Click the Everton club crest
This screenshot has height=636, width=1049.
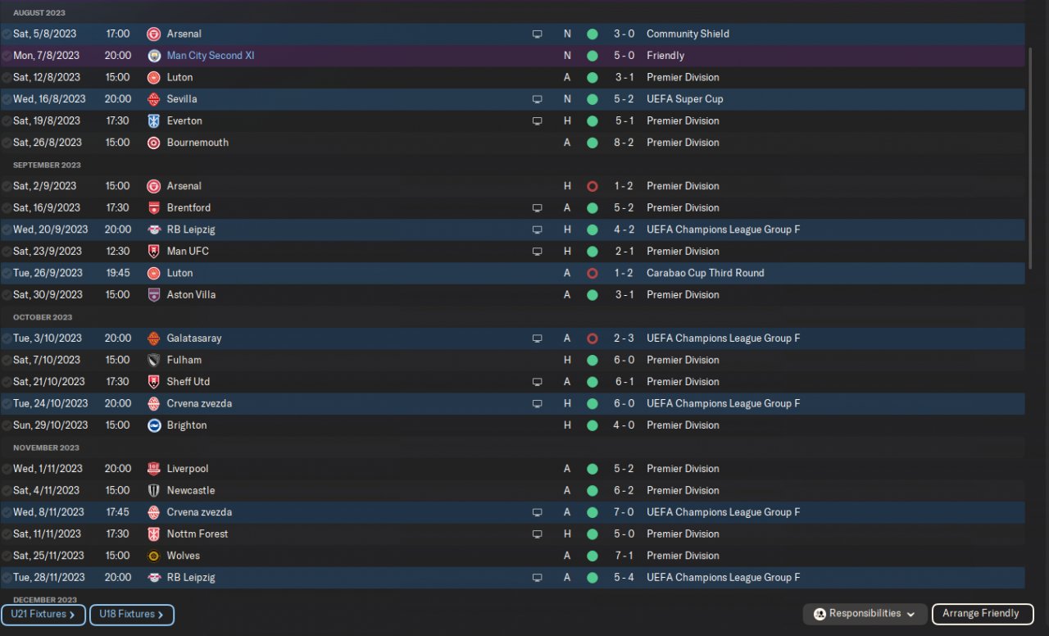coord(153,121)
